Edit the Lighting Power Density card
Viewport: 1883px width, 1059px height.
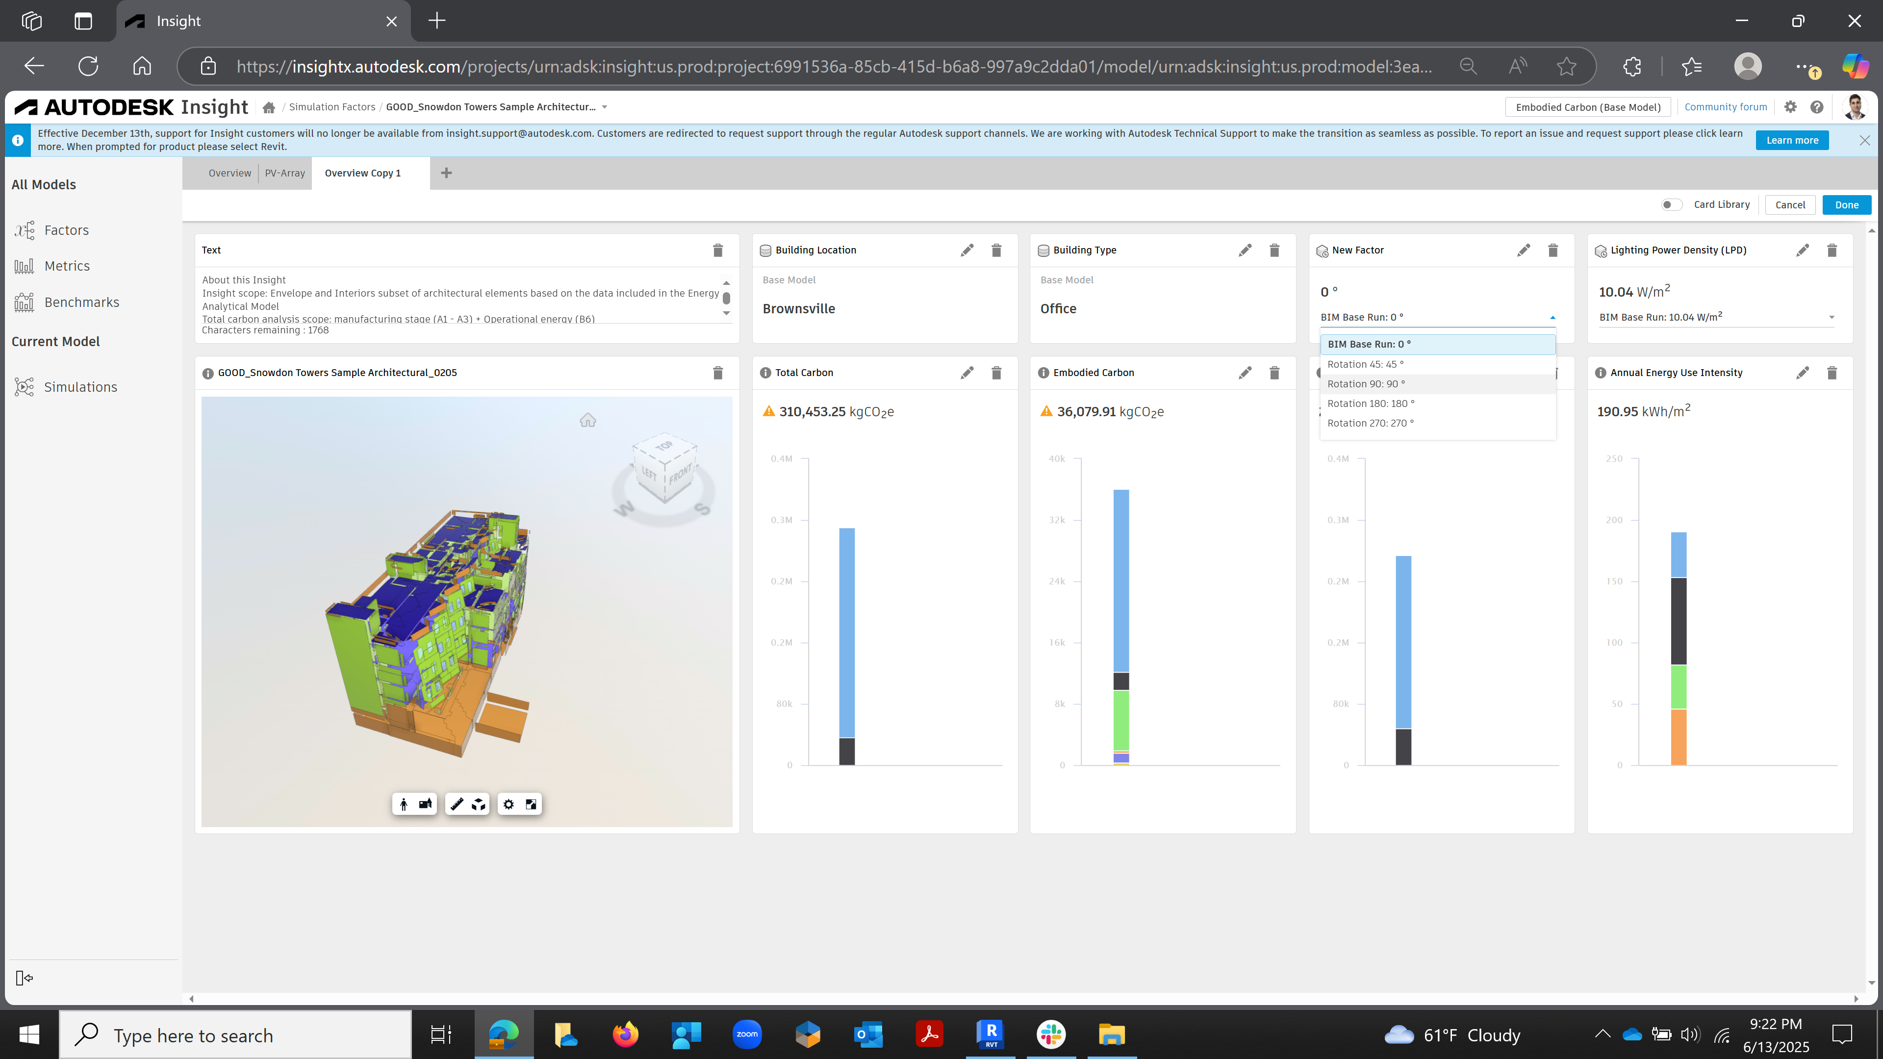pos(1803,250)
